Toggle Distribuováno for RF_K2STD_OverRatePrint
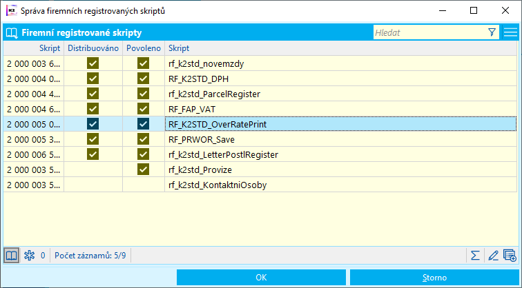Image resolution: width=522 pixels, height=288 pixels. (93, 124)
